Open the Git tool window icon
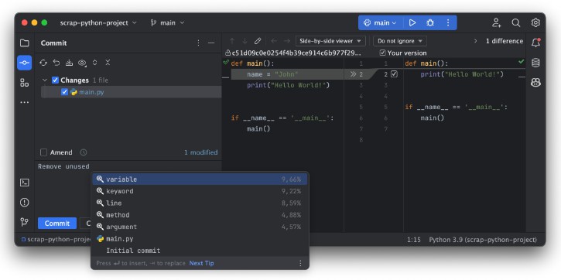The image size is (561, 280). (24, 222)
